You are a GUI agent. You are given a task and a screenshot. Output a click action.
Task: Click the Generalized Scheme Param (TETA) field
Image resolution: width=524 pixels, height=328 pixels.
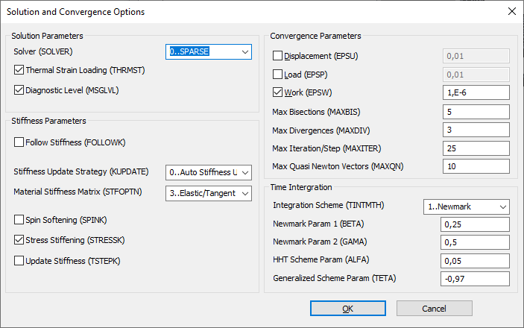tap(475, 279)
